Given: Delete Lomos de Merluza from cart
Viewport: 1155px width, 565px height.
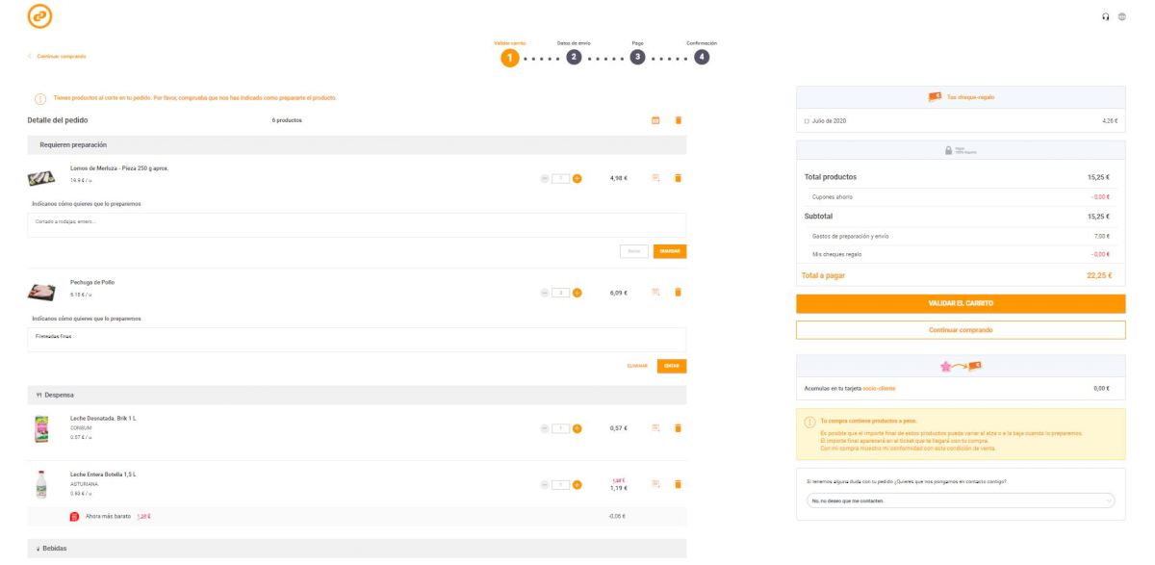Looking at the screenshot, I should 678,178.
